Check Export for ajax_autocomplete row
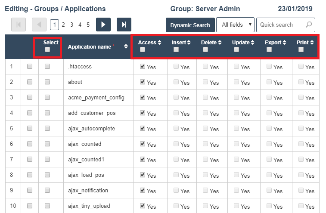This screenshot has height=213, width=326. click(x=269, y=128)
